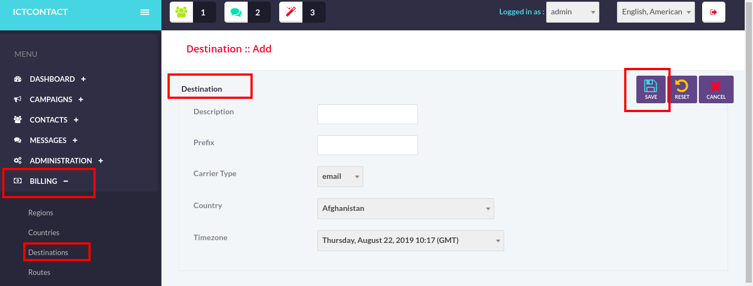Open the Country dropdown showing Afghanistan

pos(405,209)
